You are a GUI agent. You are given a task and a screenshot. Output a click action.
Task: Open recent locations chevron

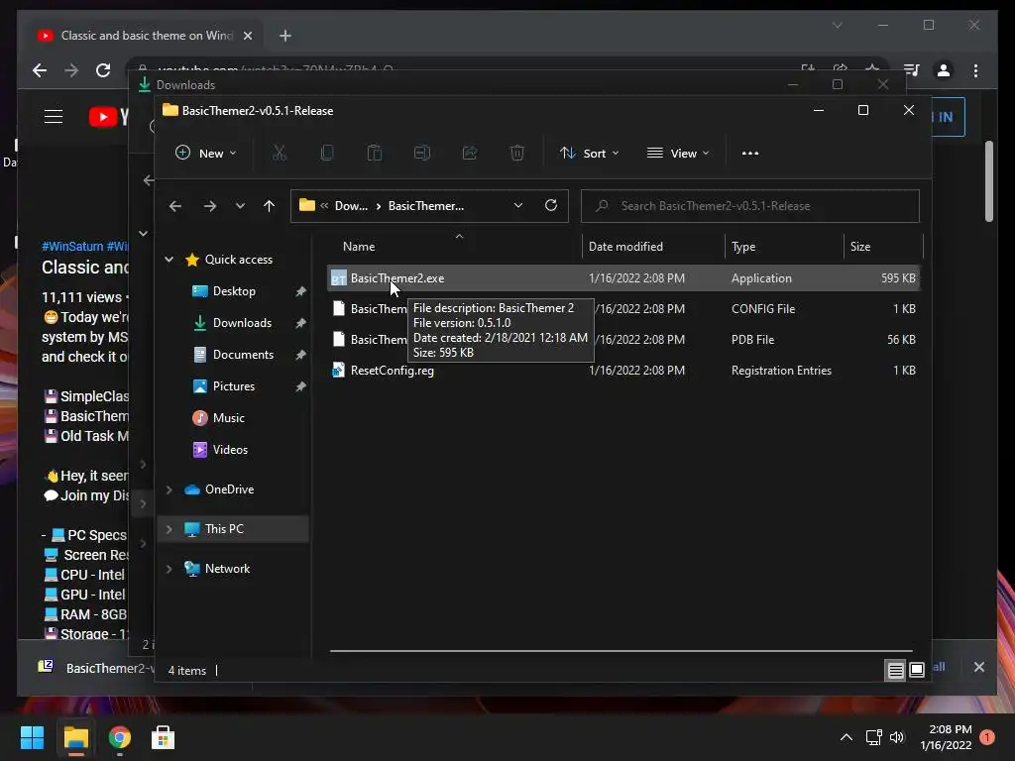240,206
